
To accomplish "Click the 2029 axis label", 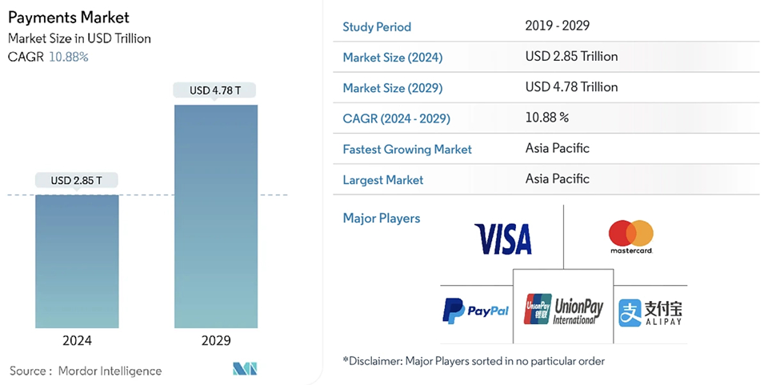I will click(216, 340).
